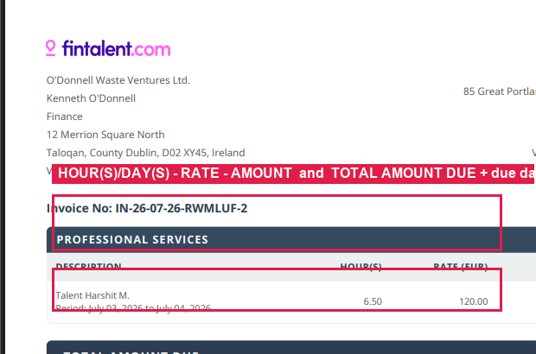Click "Taloqan, County Dublin, D02 XY45, Ireland"
The width and height of the screenshot is (536, 354).
(x=145, y=153)
